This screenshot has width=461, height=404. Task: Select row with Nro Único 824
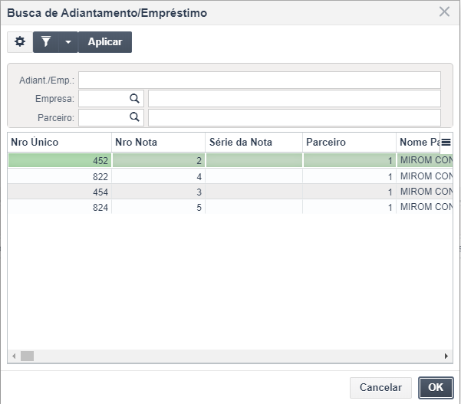pyautogui.click(x=230, y=207)
